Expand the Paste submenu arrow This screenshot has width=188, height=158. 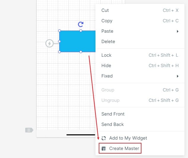[x=178, y=31]
